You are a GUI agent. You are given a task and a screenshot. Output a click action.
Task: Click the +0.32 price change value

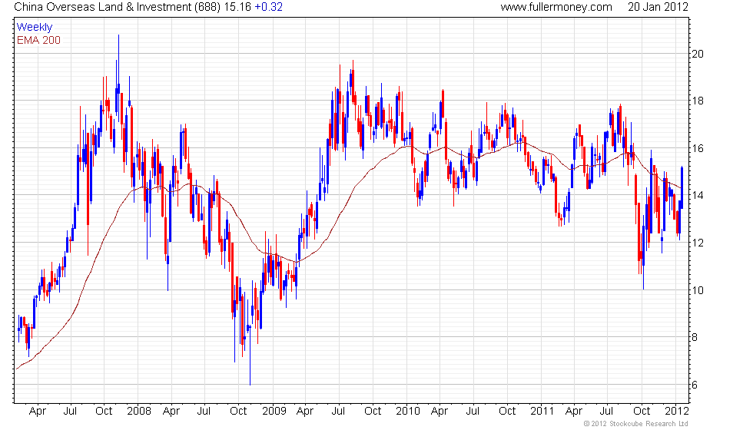point(268,7)
